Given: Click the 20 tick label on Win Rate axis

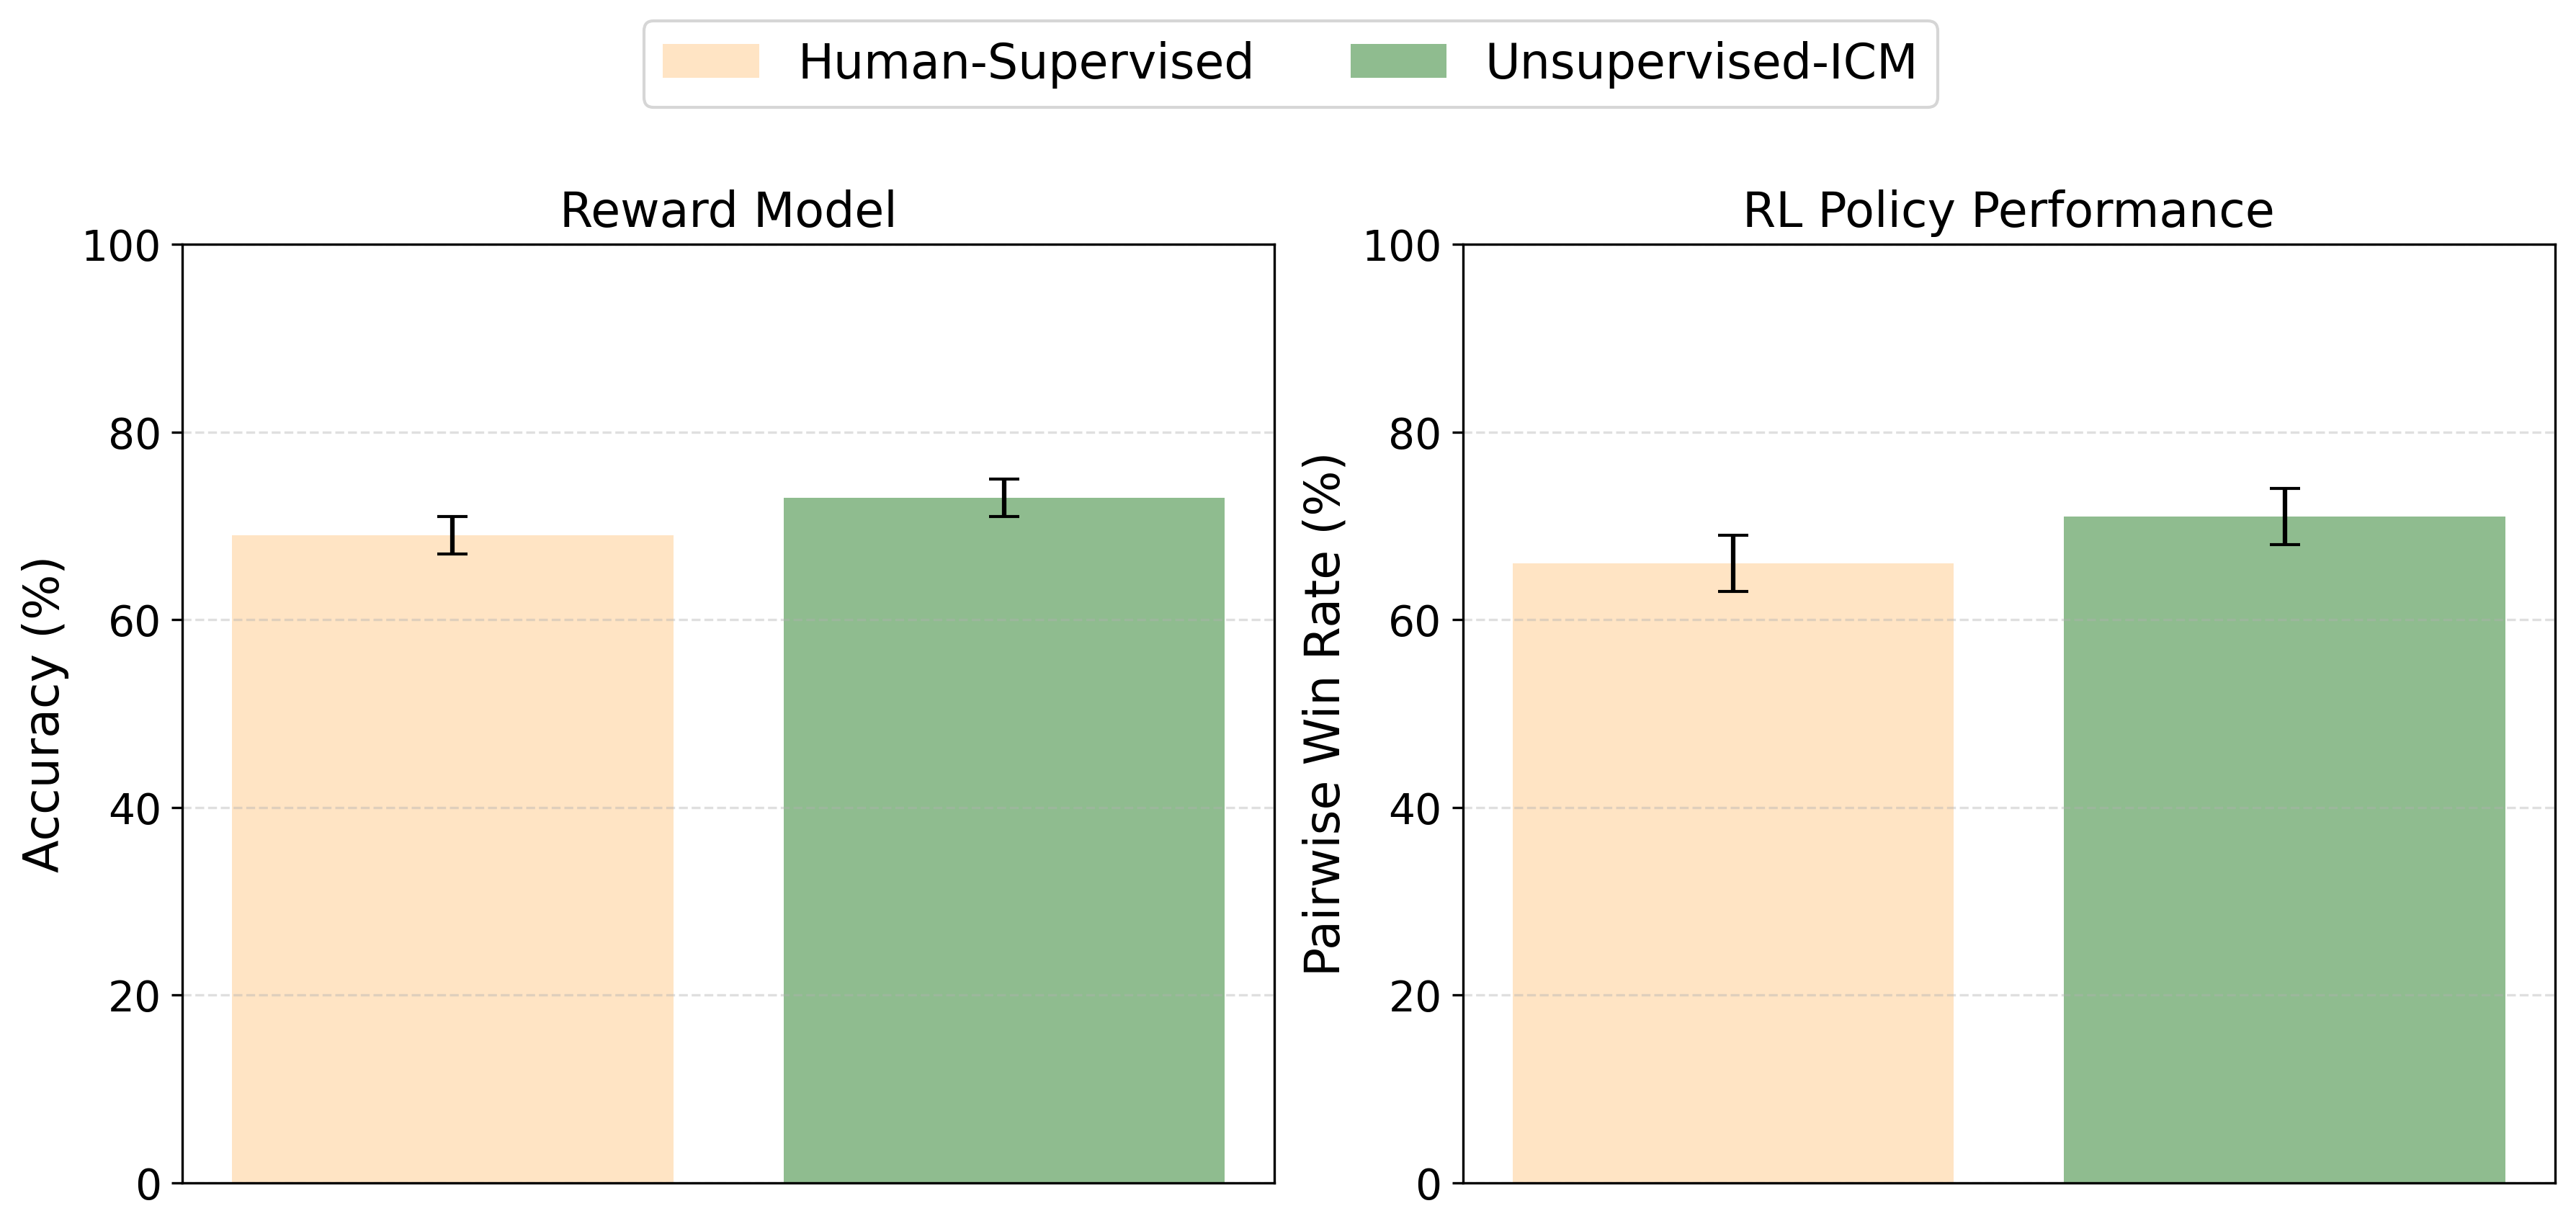Looking at the screenshot, I should 1415,997.
